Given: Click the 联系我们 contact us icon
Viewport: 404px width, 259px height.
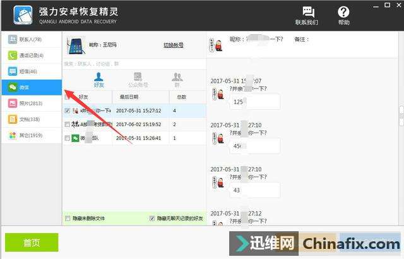Looking at the screenshot, I should pos(307,15).
